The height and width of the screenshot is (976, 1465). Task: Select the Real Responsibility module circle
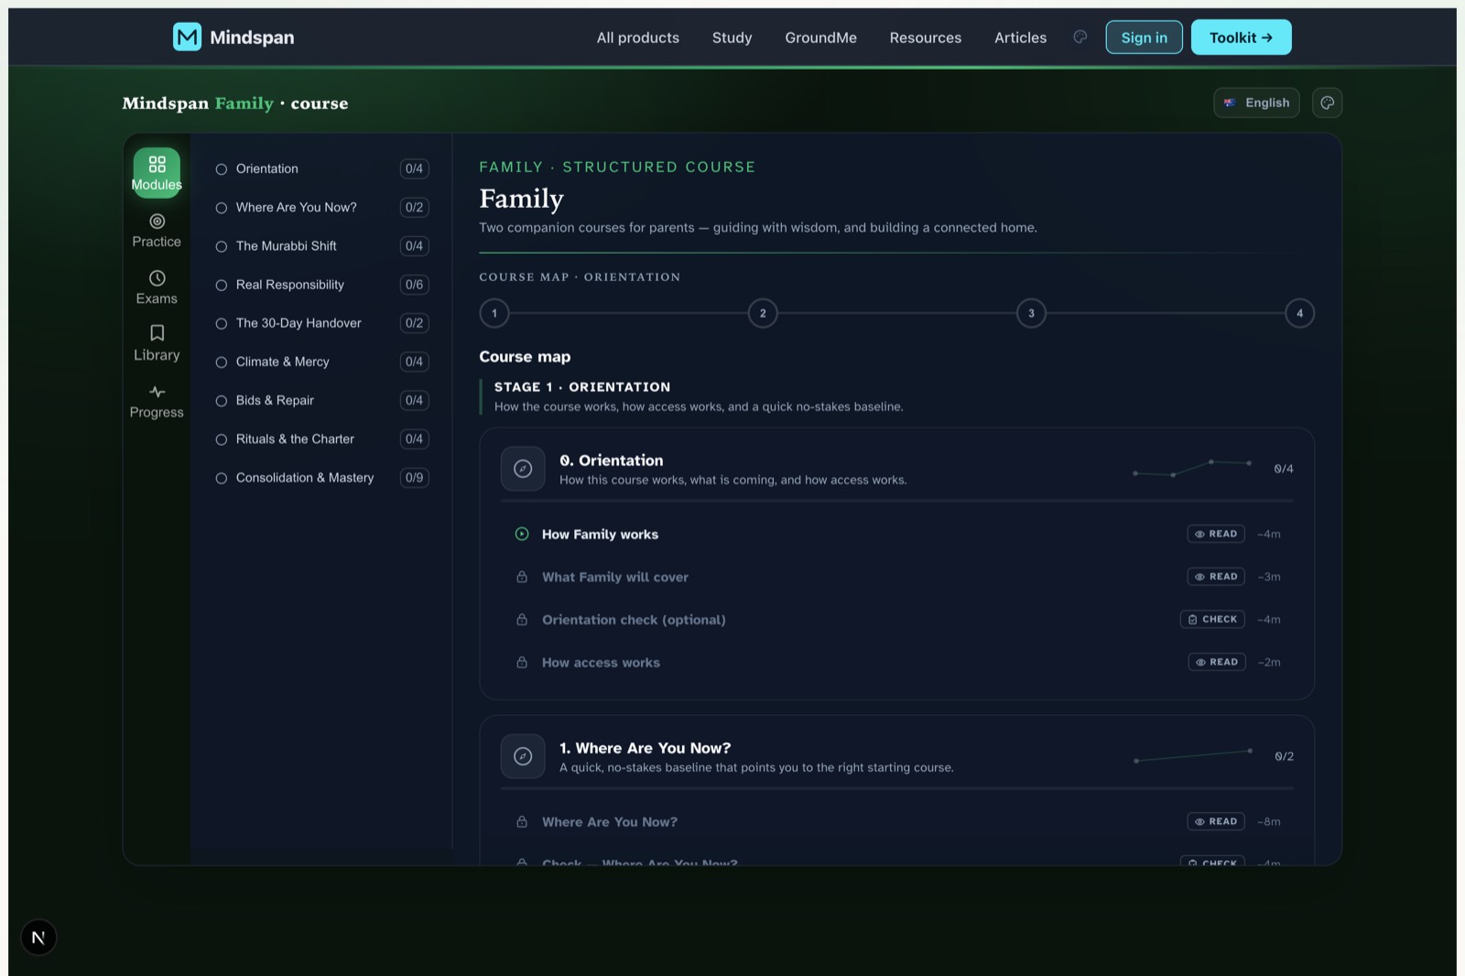click(221, 285)
